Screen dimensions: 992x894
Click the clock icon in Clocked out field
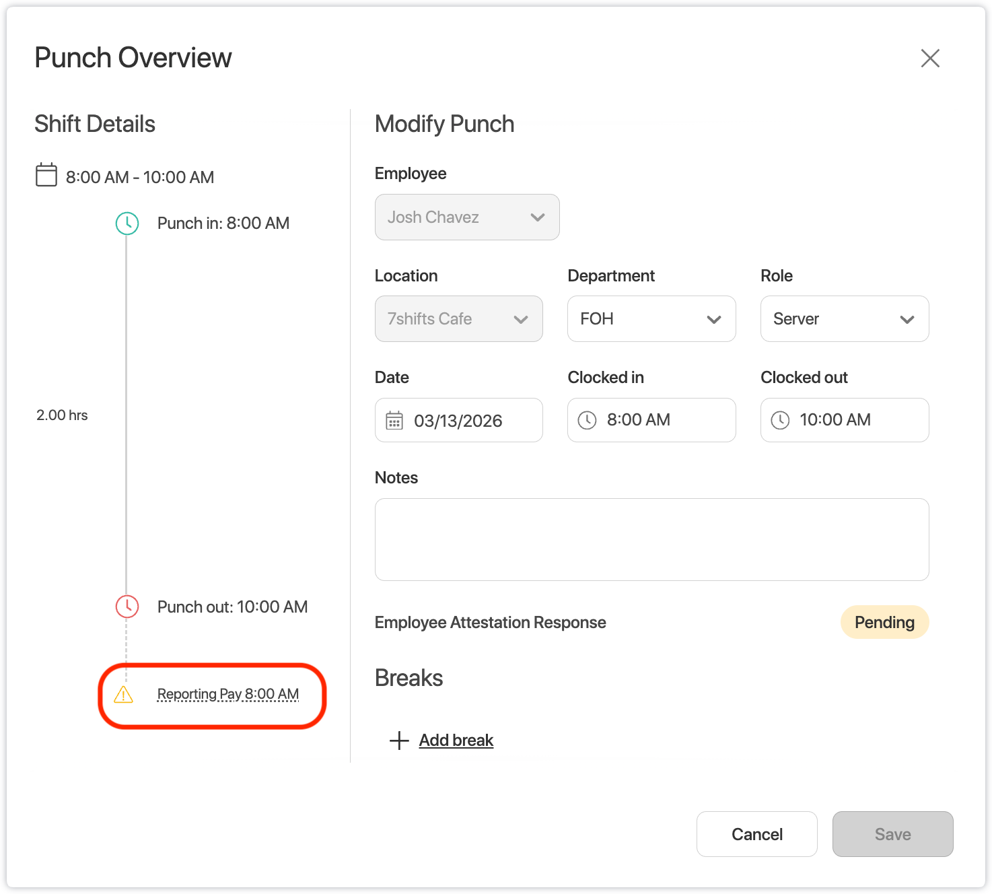780,420
